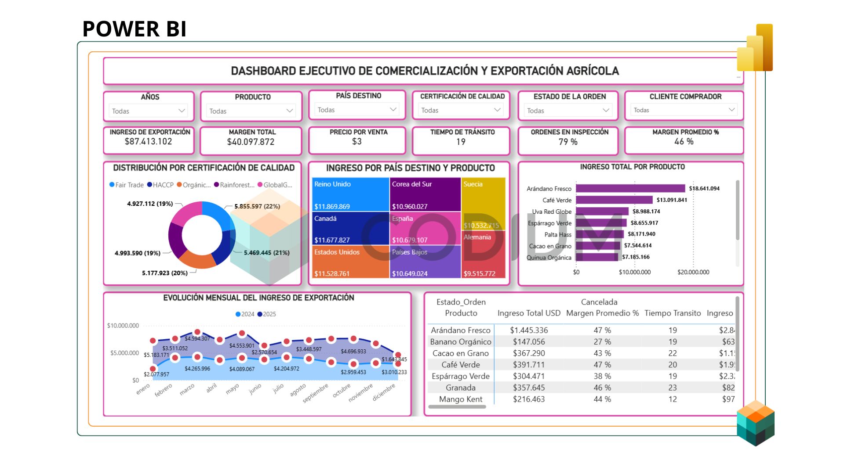Viewport: 844px width, 474px height.
Task: Click the enero 2024 data point $2.077.957
Action: pyautogui.click(x=153, y=369)
